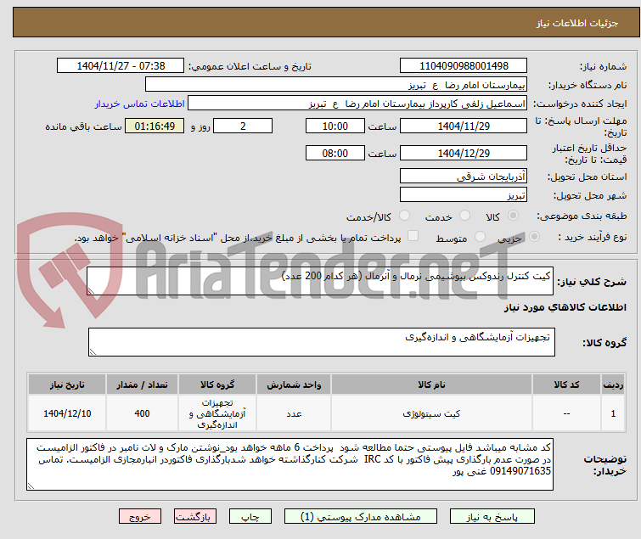Click the استان محل تحویل field
Screen dimensions: 641x539
(464, 176)
